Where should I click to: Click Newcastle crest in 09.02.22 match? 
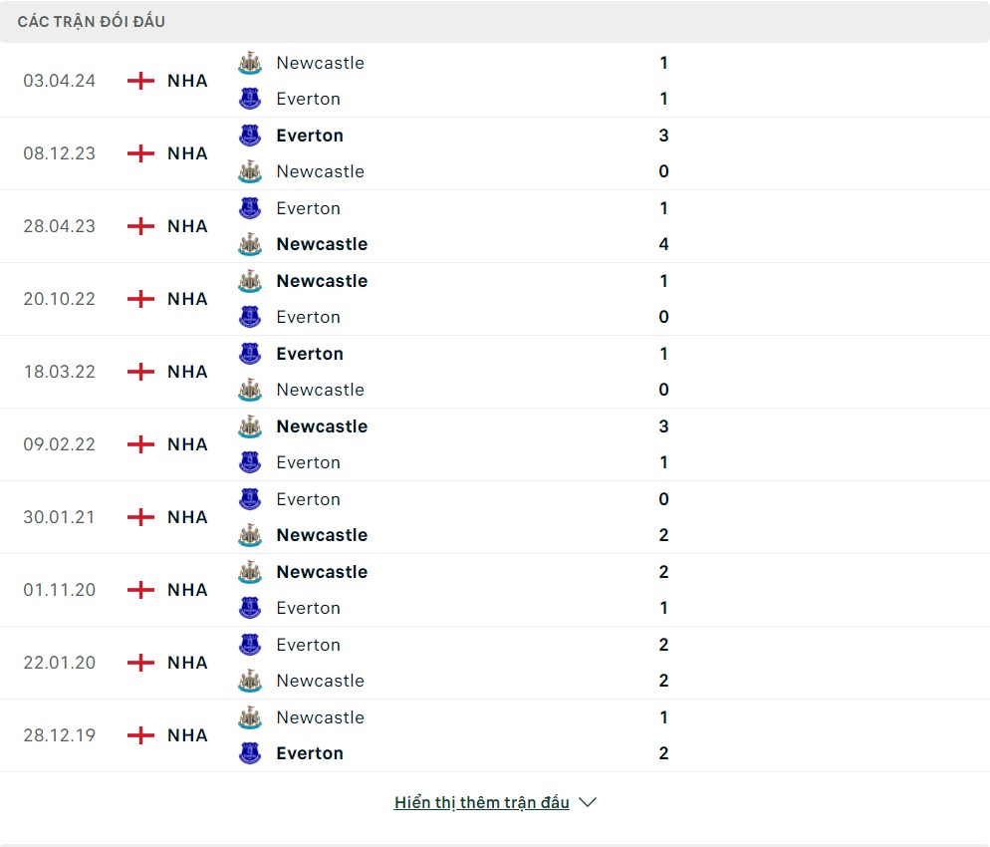pos(249,426)
